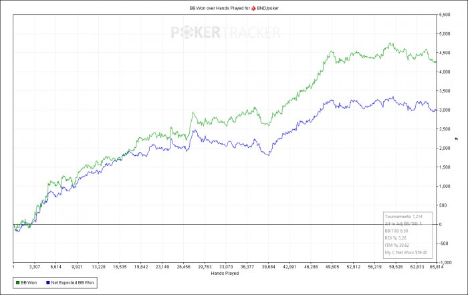Viewport: 468px width, 295px height.
Task: Click x-axis label '19,842'
Action: coord(141,266)
